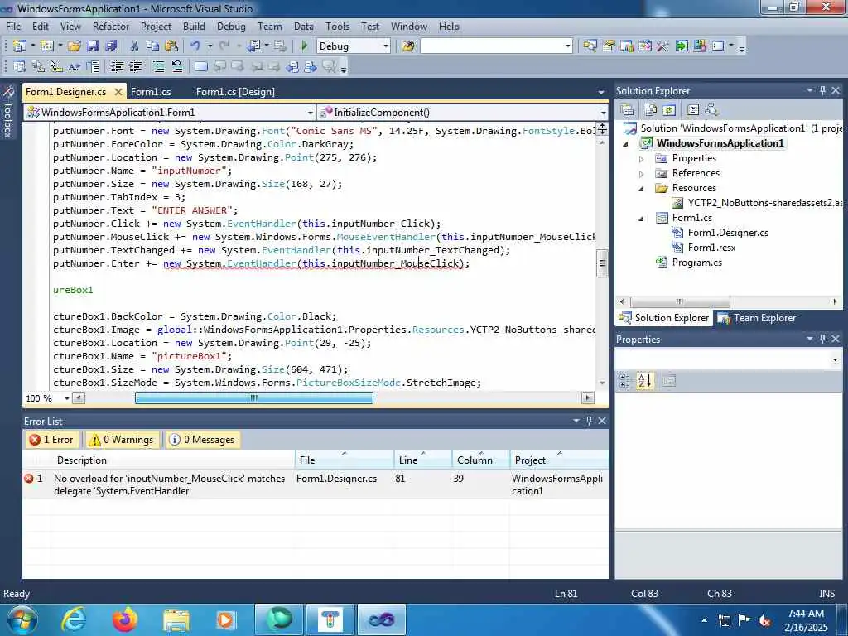Image resolution: width=848 pixels, height=636 pixels.
Task: Click the Copy toolbar icon
Action: point(153,46)
